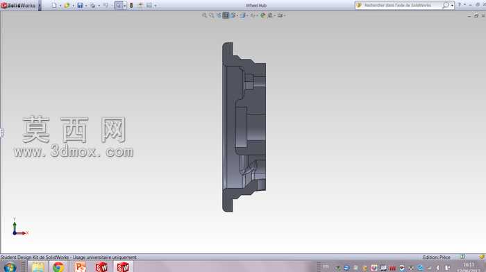Open the Options icon

coord(149,6)
